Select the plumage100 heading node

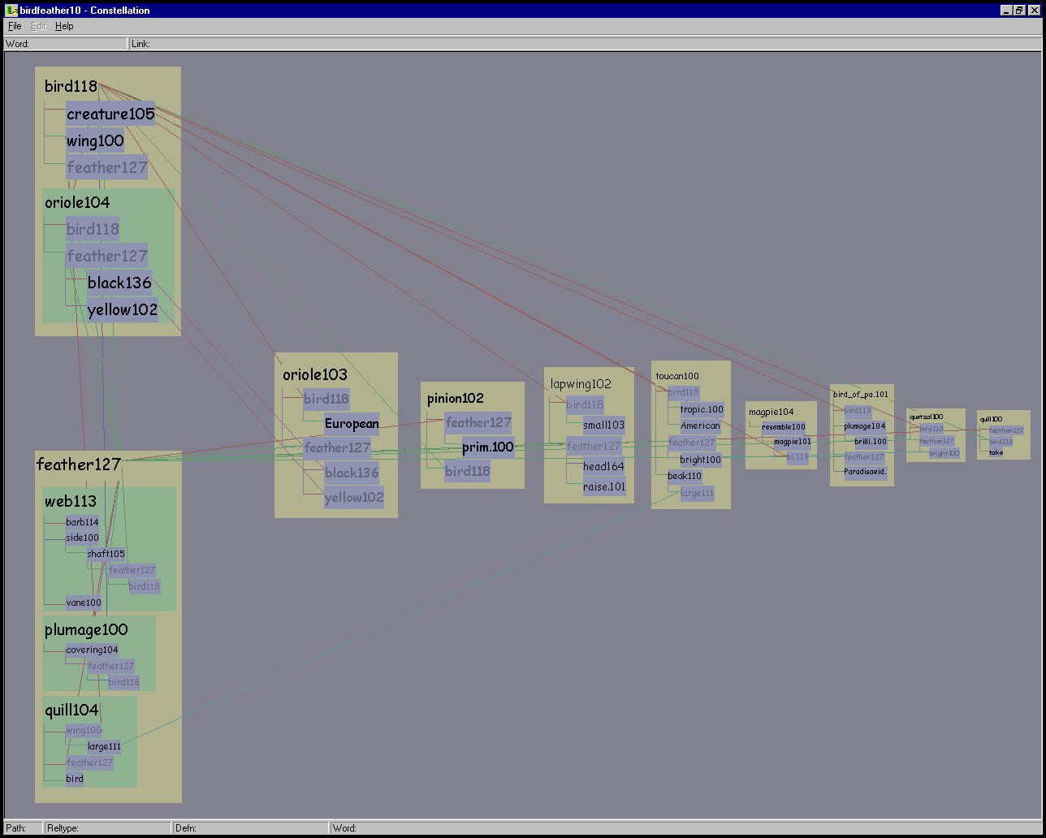tap(86, 629)
